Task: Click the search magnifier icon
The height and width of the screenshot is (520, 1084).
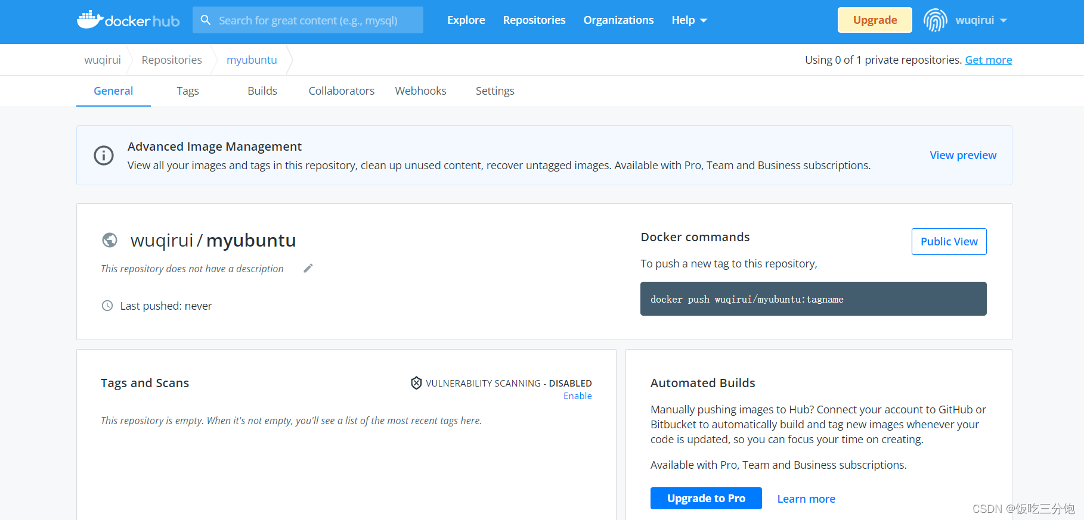Action: tap(206, 20)
